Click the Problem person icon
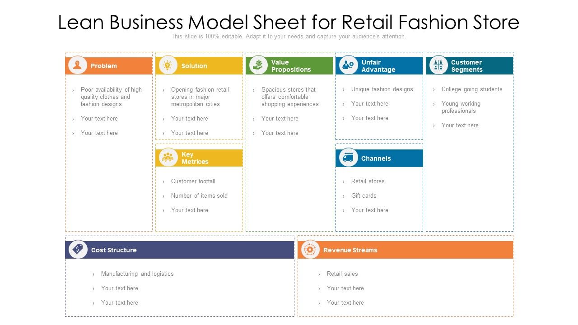The width and height of the screenshot is (578, 325). 78,65
